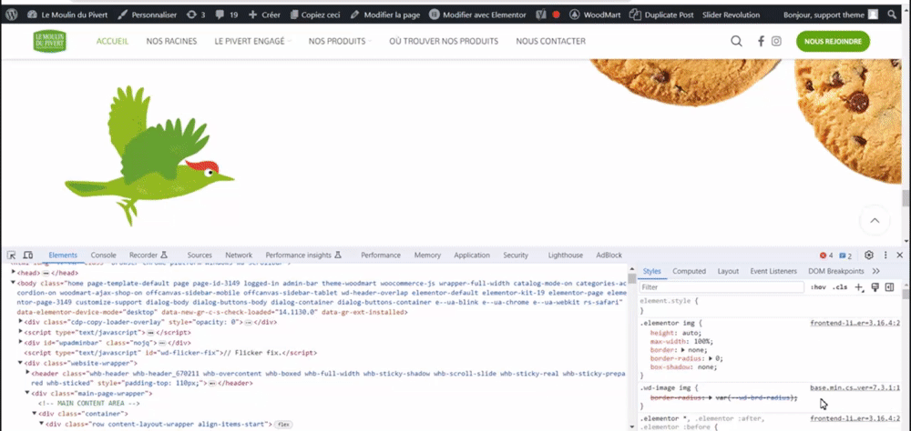Click the admin bar search magnifier
This screenshot has height=431, width=911.
pyautogui.click(x=892, y=15)
